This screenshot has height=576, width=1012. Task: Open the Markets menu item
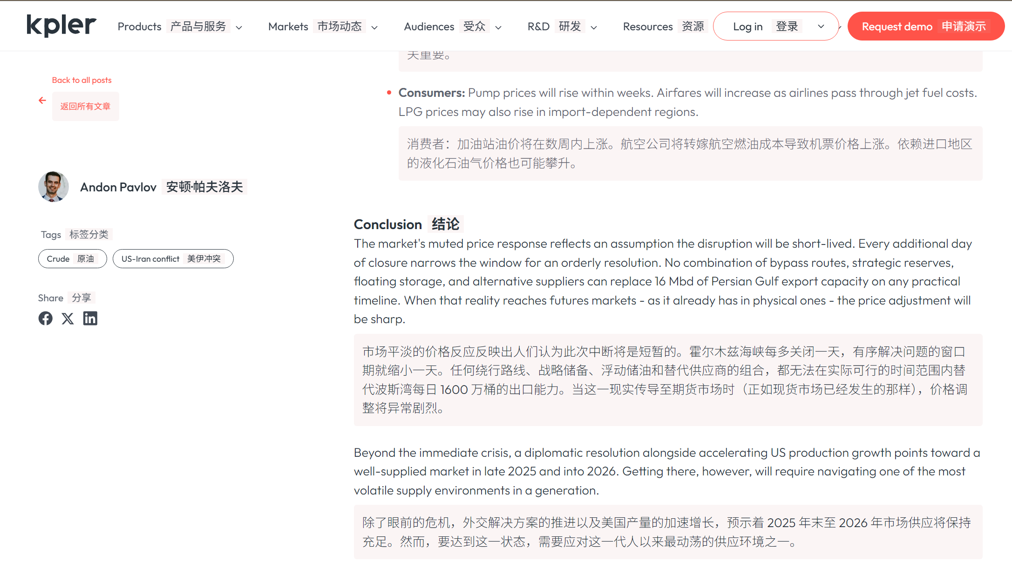coord(288,27)
